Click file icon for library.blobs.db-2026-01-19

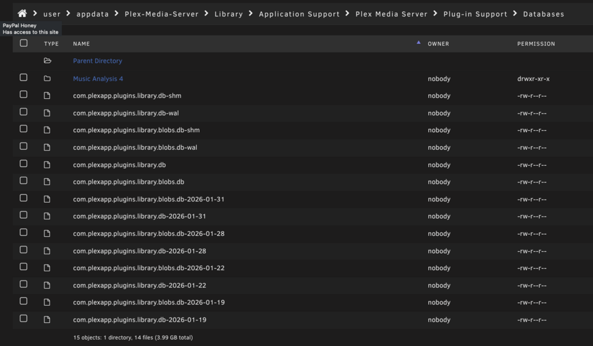point(47,302)
